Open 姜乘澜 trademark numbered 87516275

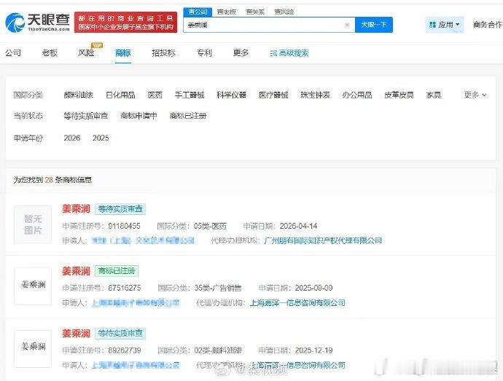click(x=77, y=271)
